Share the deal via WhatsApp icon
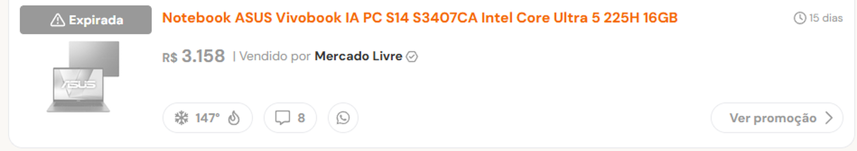Viewport: 857px width, 151px height. [x=343, y=118]
